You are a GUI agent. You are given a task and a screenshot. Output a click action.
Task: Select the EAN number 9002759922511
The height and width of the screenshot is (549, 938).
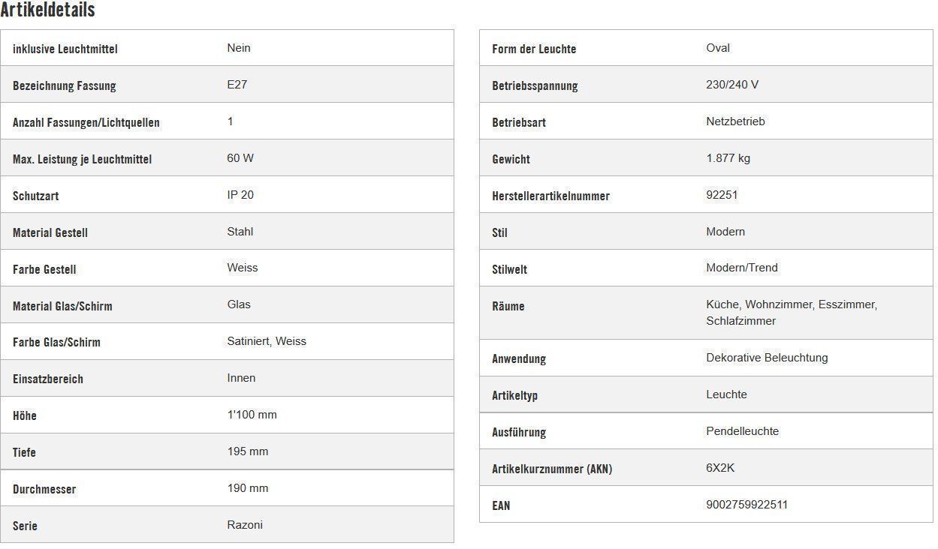click(x=746, y=505)
